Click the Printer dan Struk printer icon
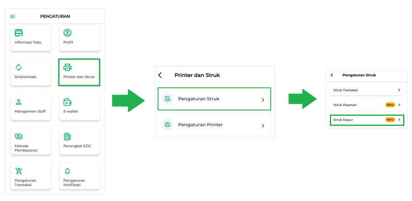The width and height of the screenshot is (412, 201). pyautogui.click(x=68, y=68)
